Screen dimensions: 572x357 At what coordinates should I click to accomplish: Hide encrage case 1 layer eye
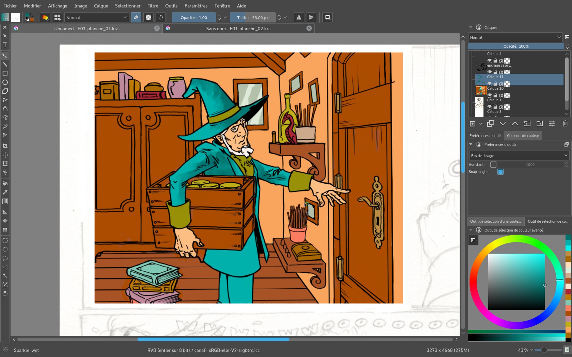tap(490, 72)
